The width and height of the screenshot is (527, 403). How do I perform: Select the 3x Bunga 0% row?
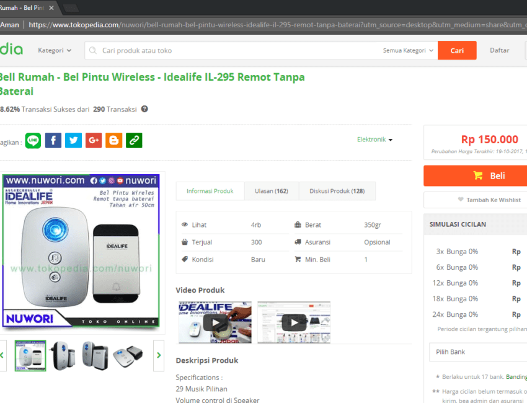[477, 252]
